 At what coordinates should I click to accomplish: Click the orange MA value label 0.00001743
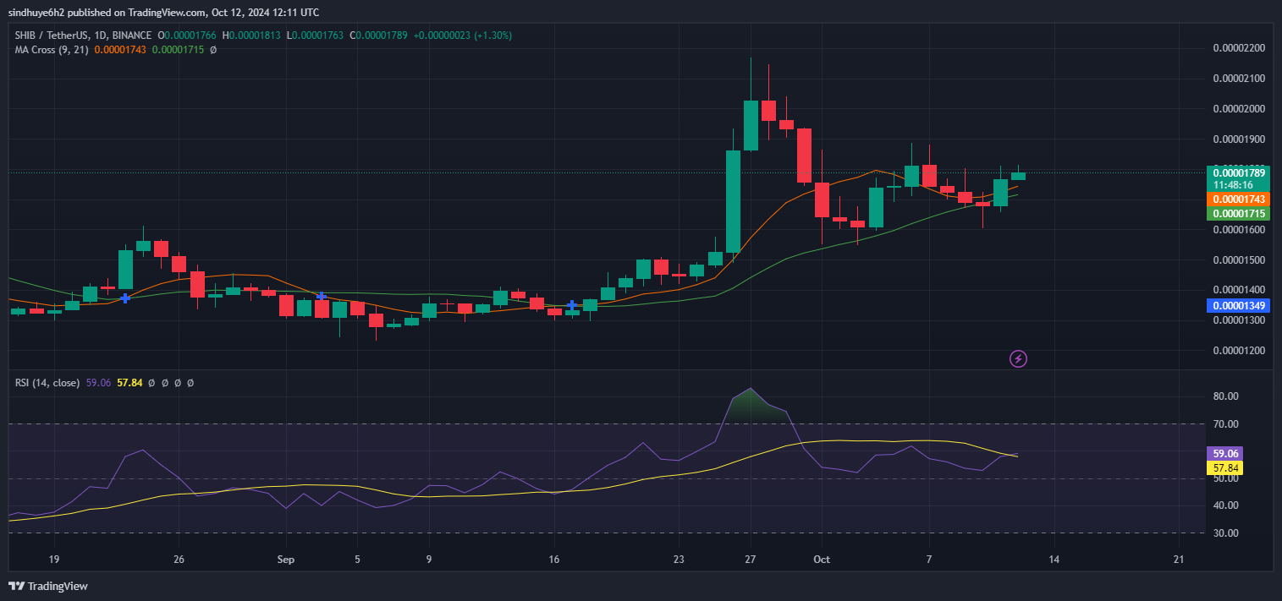(x=1239, y=199)
